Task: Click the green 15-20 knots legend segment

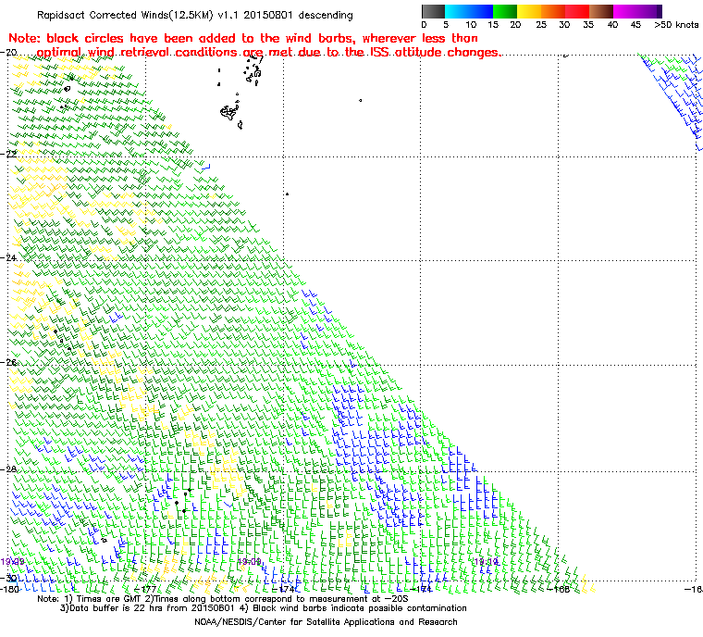Action: 505,11
